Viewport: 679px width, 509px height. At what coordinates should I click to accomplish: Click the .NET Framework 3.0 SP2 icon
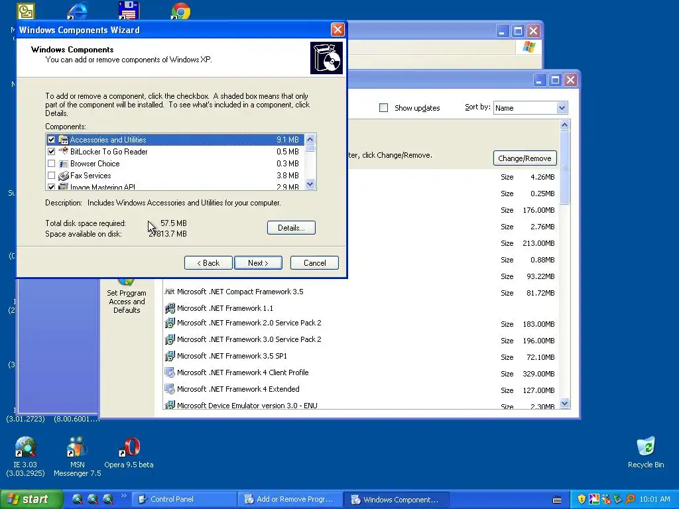[x=169, y=339]
